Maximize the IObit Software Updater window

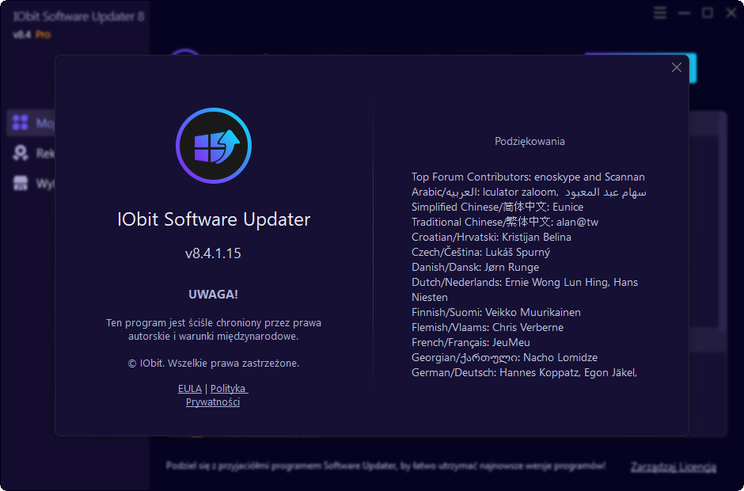click(x=708, y=13)
